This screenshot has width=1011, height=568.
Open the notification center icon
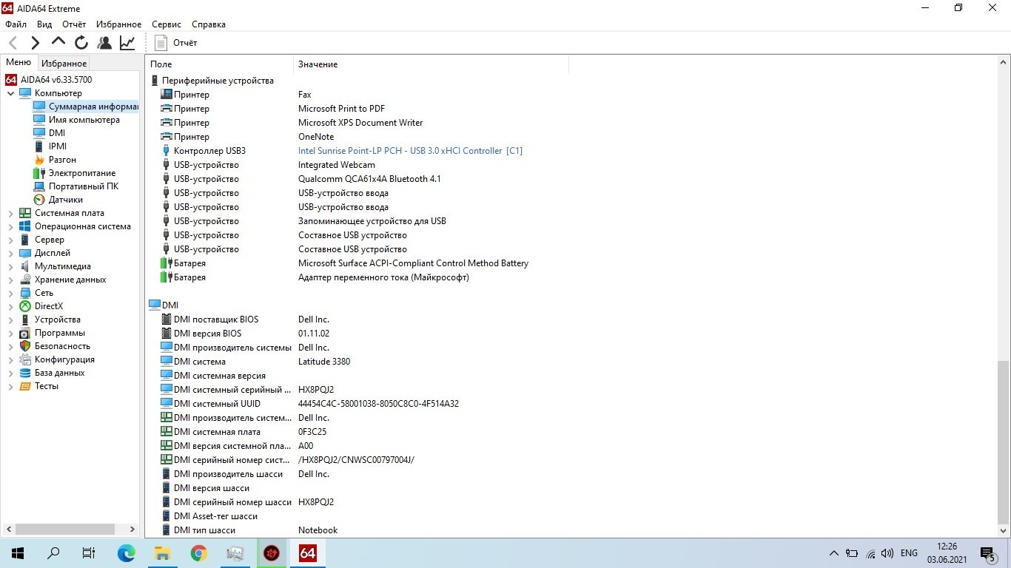pos(988,553)
